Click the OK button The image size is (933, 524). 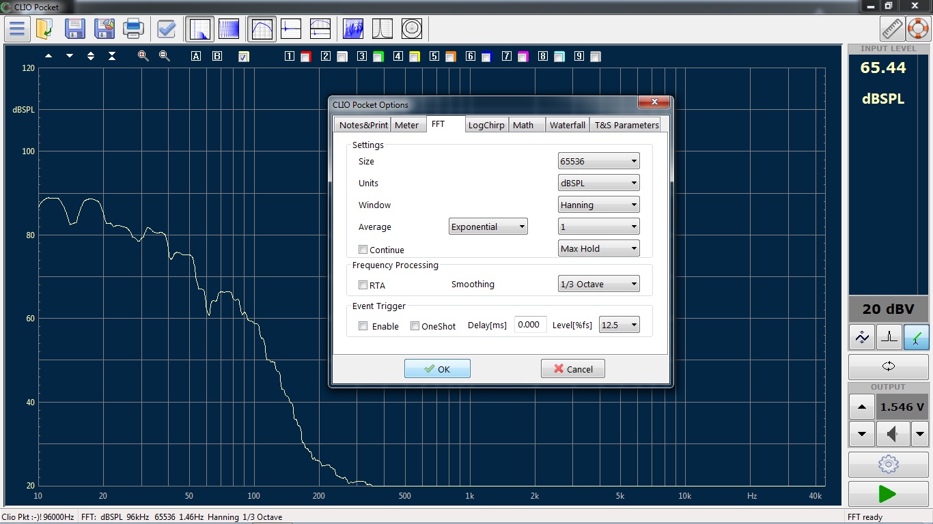(x=437, y=368)
